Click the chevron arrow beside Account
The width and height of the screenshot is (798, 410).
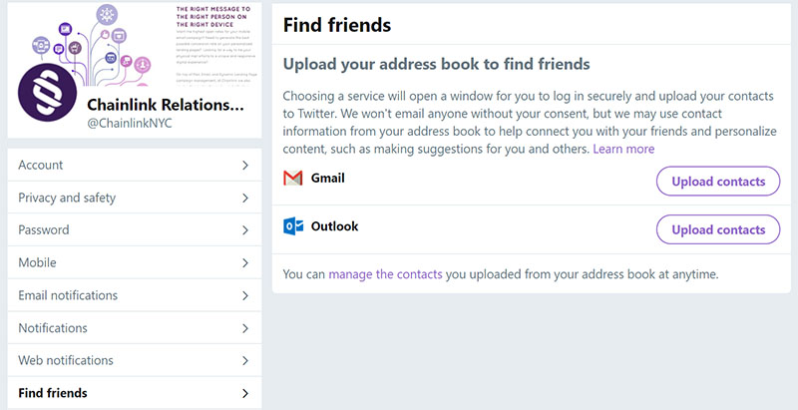click(x=245, y=166)
